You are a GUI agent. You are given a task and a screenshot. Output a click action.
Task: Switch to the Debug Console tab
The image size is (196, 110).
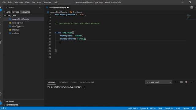point(87,82)
